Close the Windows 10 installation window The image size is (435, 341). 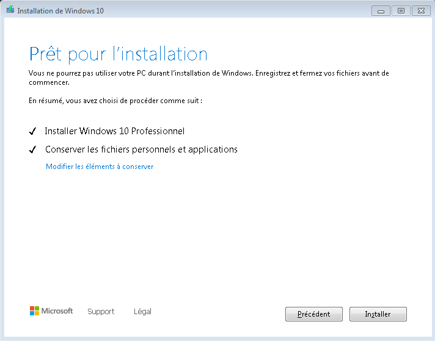[421, 11]
